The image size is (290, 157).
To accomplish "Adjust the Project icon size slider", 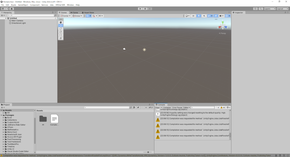I will pos(148,152).
